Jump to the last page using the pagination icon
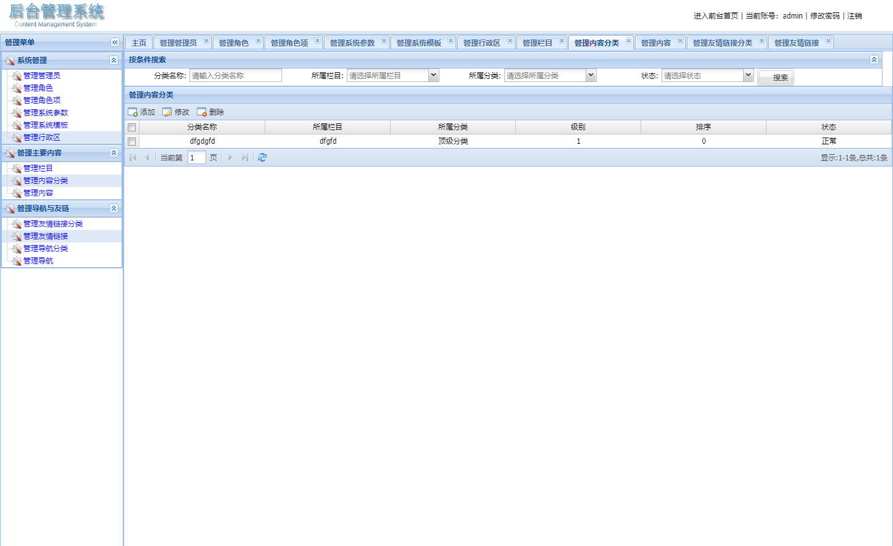893x546 pixels. click(x=245, y=157)
